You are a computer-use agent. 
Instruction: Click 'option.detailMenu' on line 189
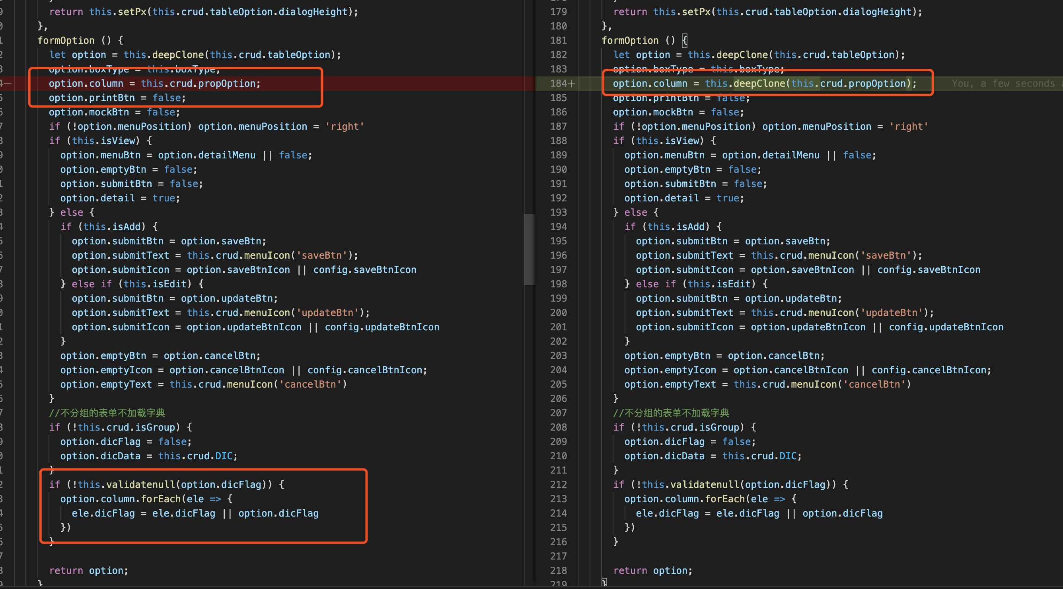pos(771,155)
